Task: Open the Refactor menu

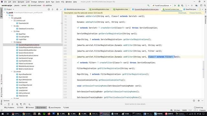Action: [x=41, y=2]
